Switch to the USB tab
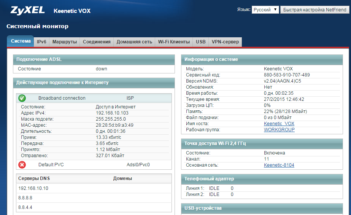Screen dimensions: 351x215 click(x=200, y=42)
